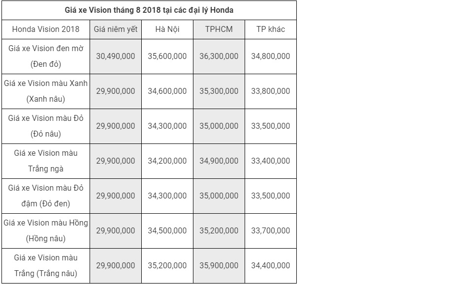Select the "Hồng nâu" Vision row label
The height and width of the screenshot is (284, 473).
tap(46, 230)
